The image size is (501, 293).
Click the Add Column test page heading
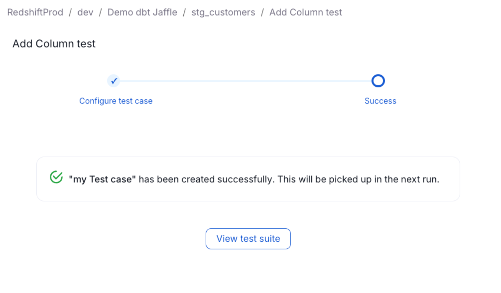[54, 43]
